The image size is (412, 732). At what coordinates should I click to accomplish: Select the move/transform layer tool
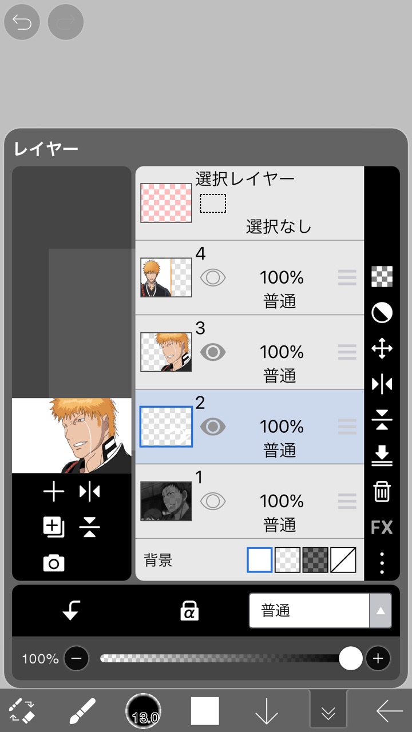382,349
